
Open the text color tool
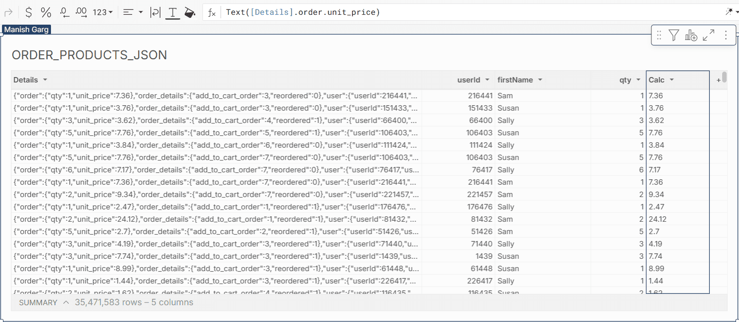[172, 12]
